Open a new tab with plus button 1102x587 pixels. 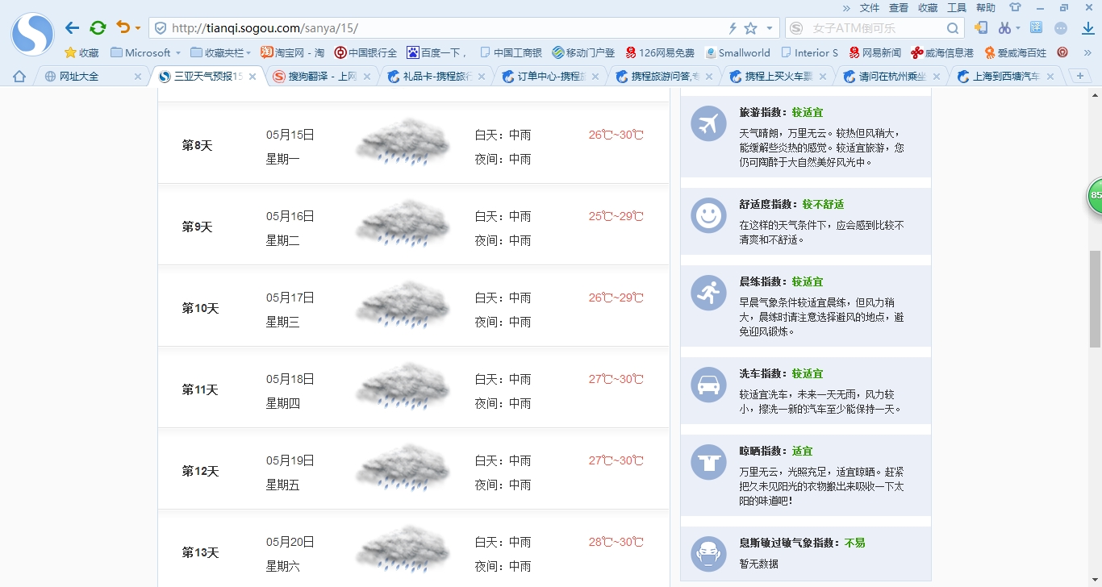1079,76
